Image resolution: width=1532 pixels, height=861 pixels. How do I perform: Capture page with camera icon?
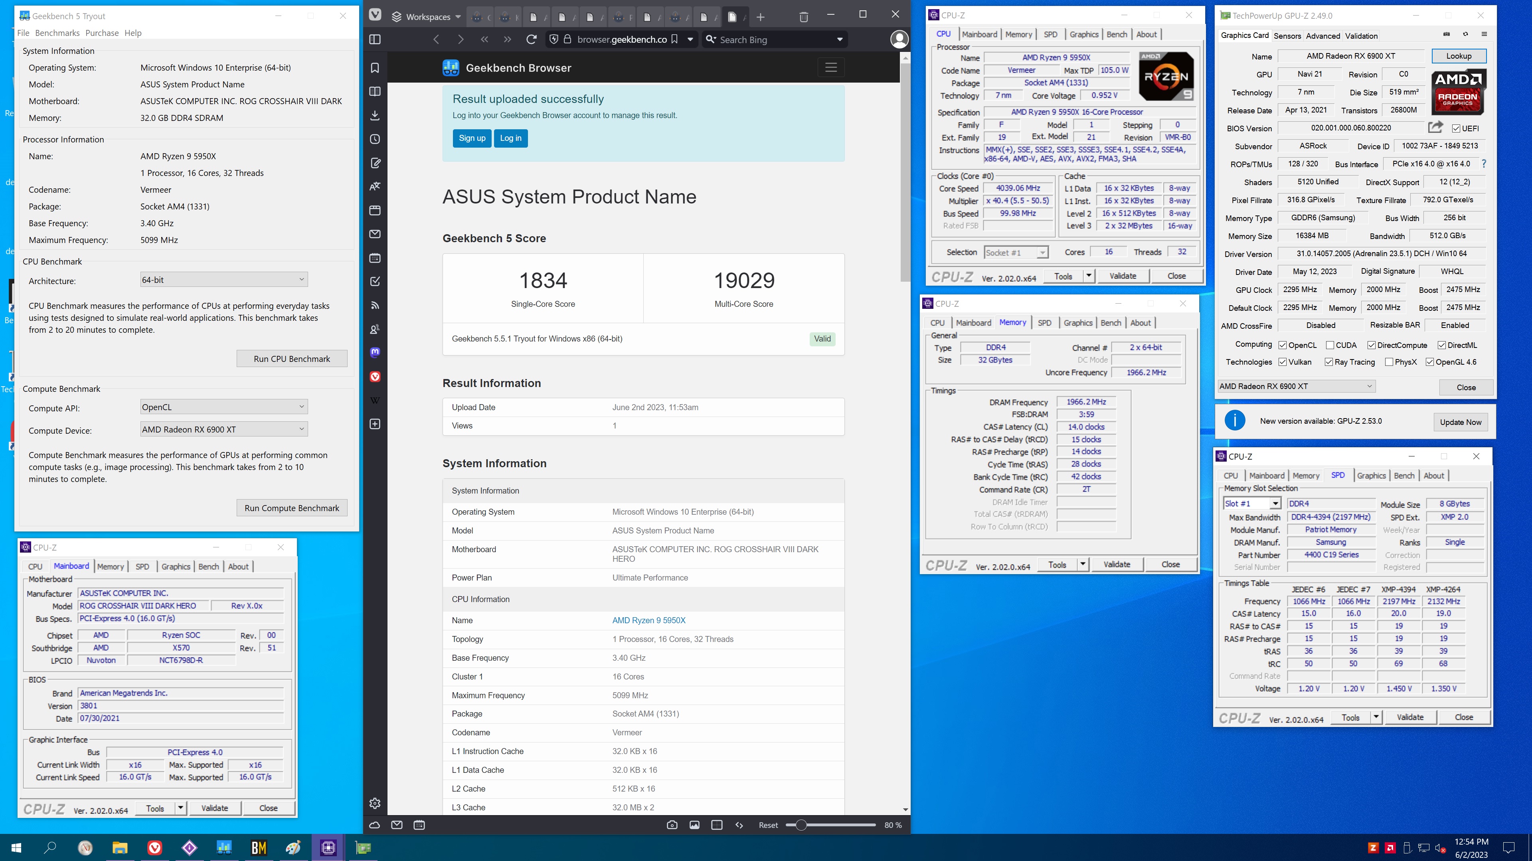[x=672, y=825]
